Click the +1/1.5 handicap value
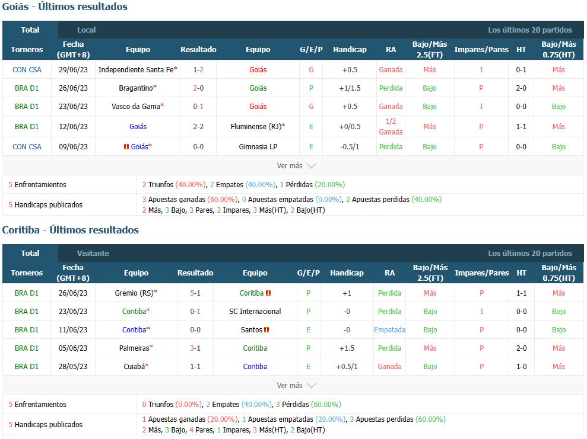This screenshot has width=587, height=439. point(350,88)
